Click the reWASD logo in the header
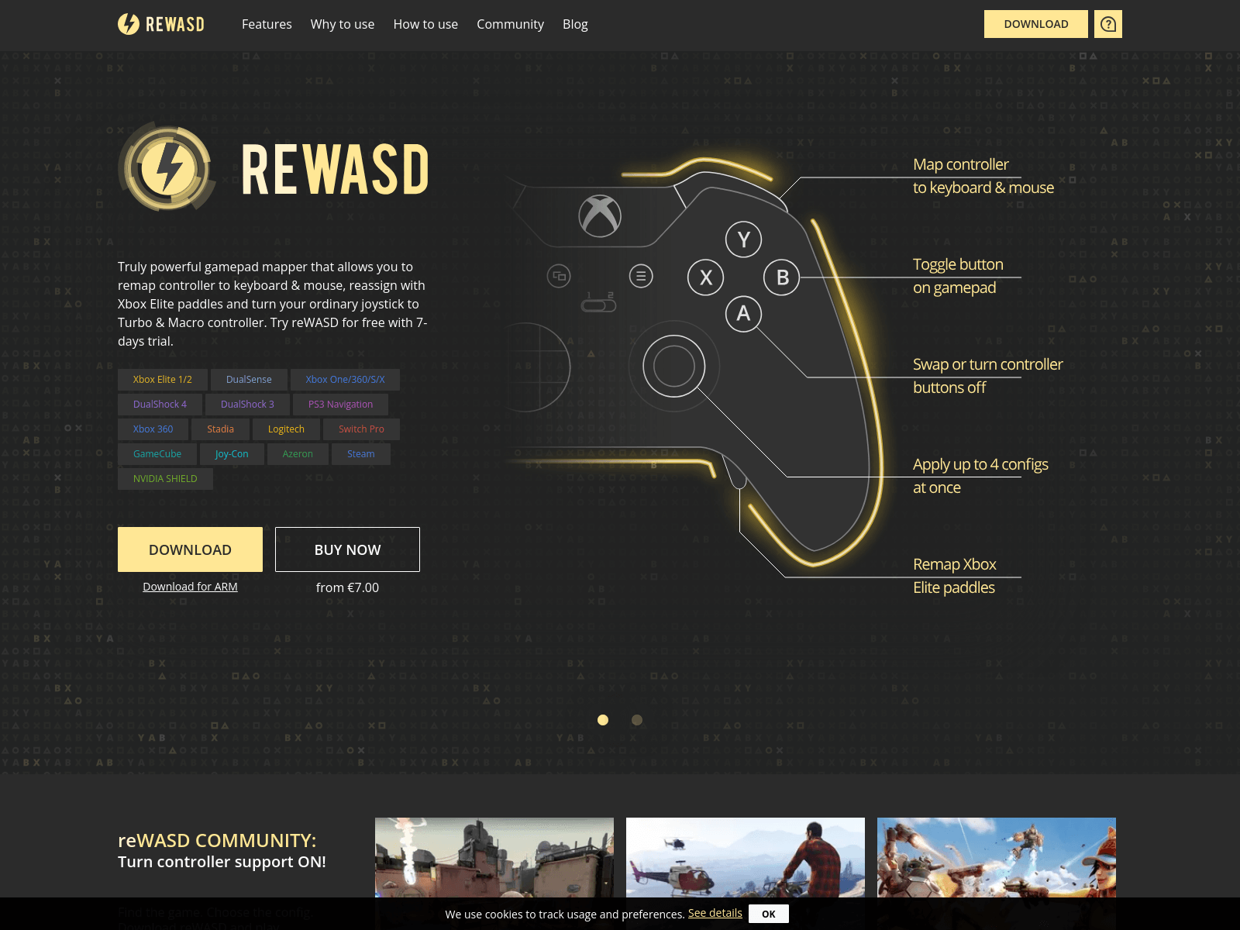 tap(161, 24)
